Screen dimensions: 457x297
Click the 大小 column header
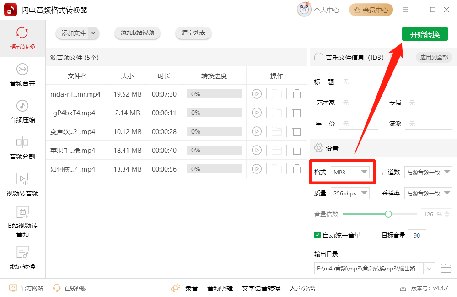click(x=127, y=76)
